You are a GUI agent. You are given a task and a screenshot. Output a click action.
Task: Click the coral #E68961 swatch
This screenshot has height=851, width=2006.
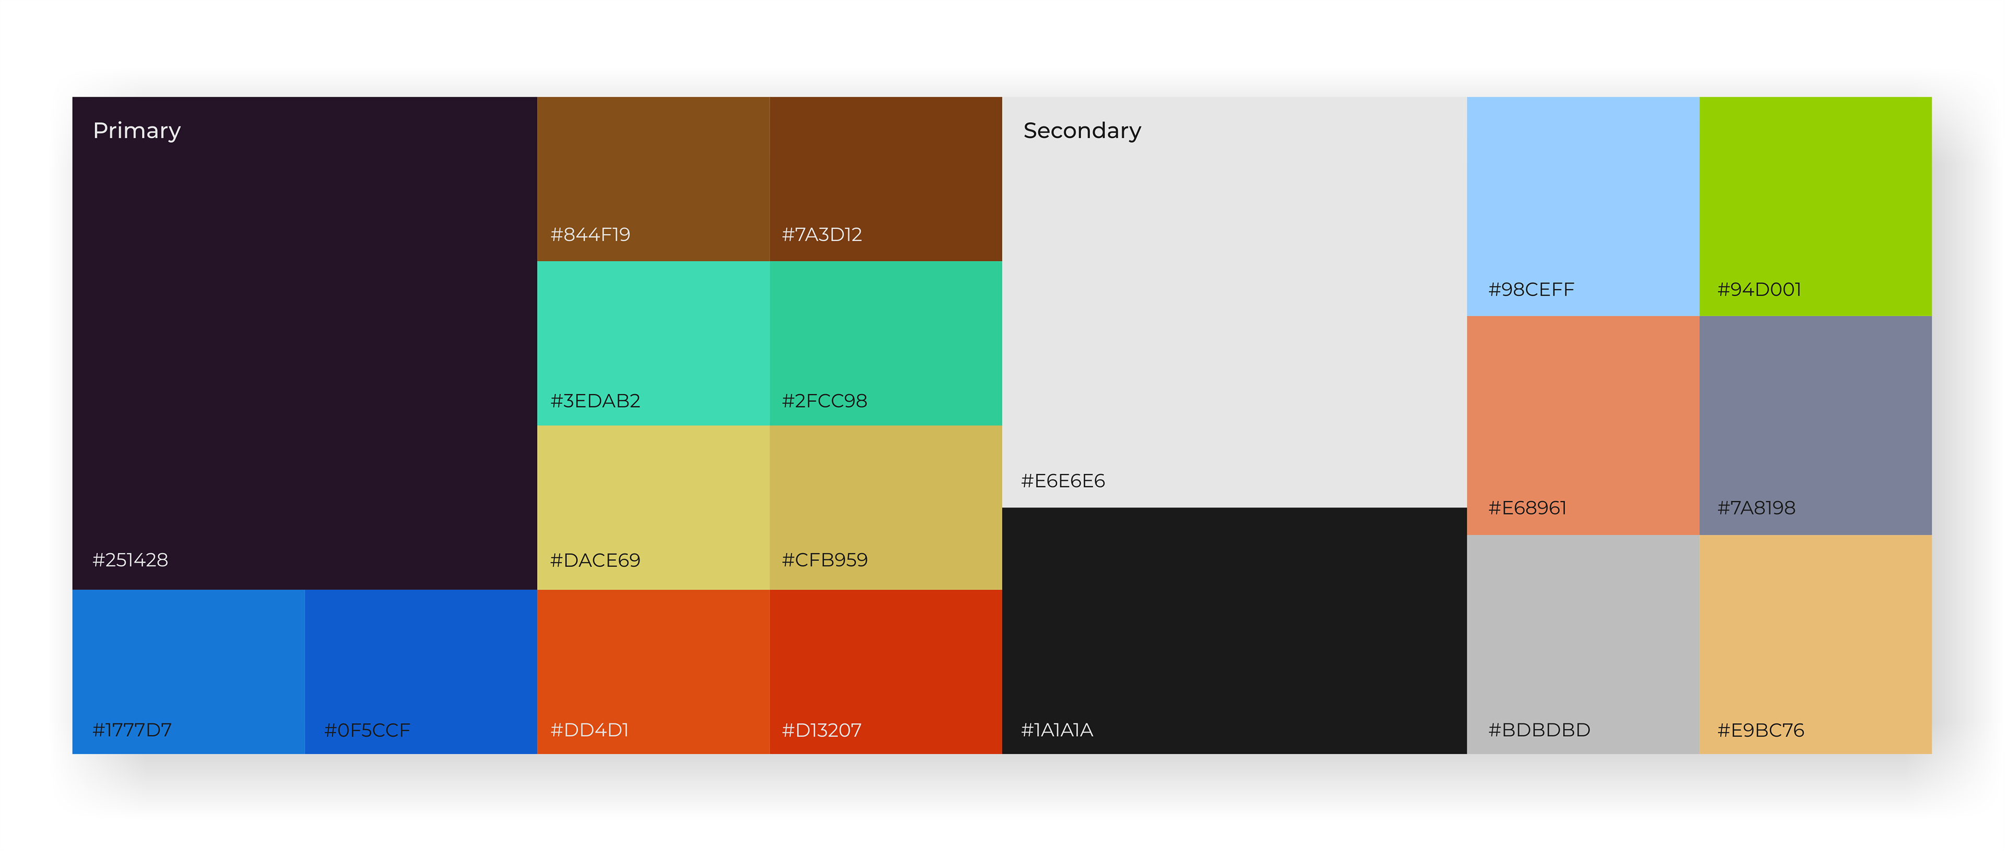pos(1583,425)
